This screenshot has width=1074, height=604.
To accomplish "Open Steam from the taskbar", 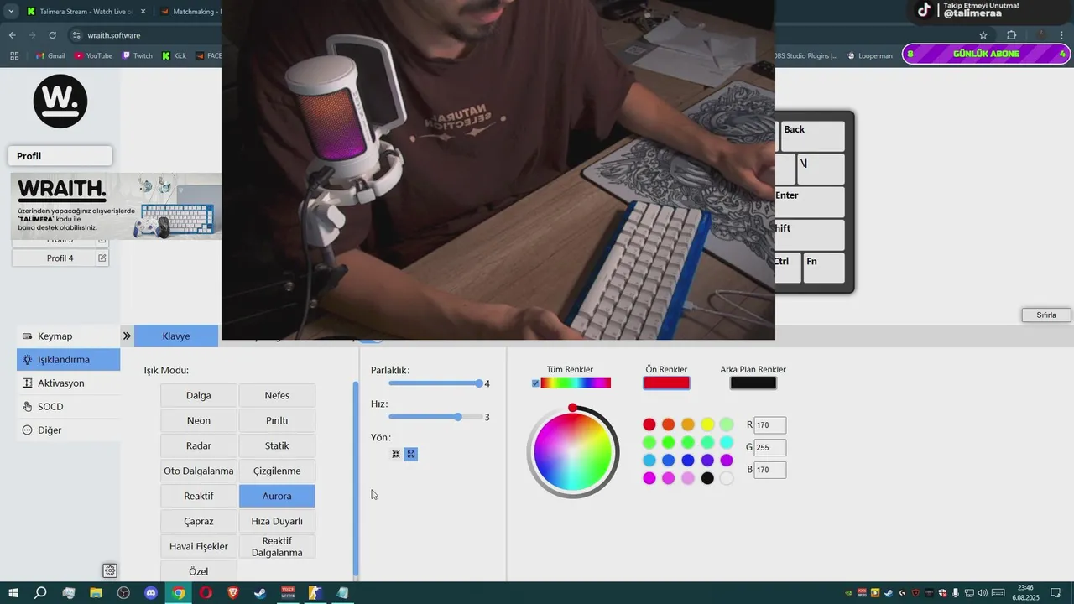I will point(261,593).
